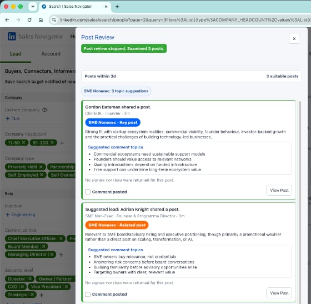Close the Post Review panel

pyautogui.click(x=294, y=38)
